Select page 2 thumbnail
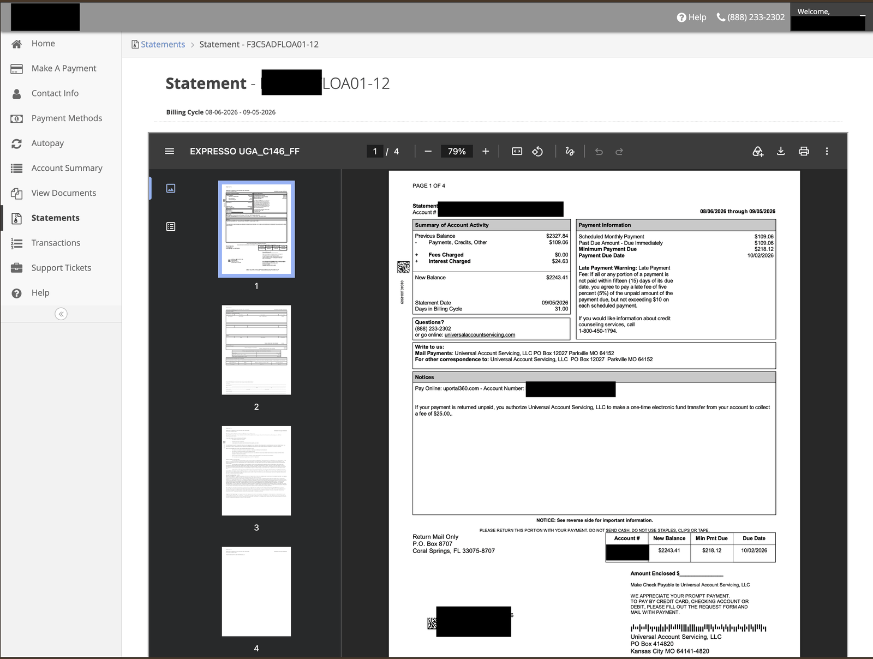Viewport: 873px width, 659px height. (256, 350)
